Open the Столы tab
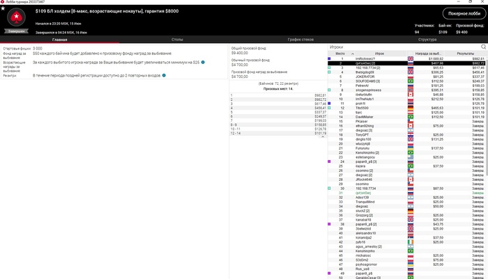The image size is (488, 279). click(177, 40)
